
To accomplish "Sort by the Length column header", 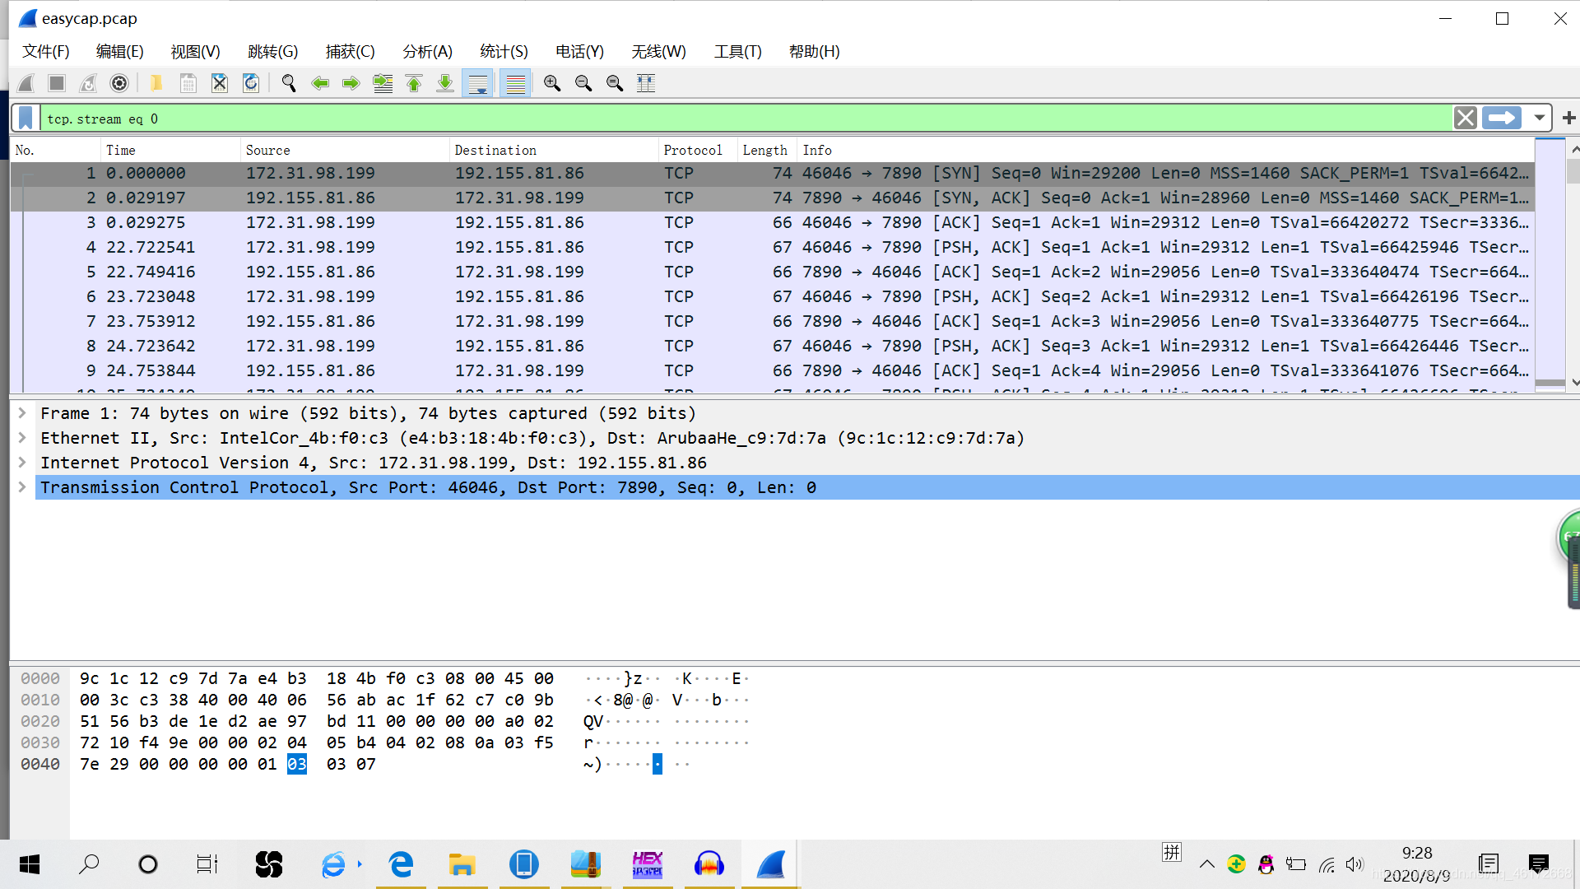I will (x=767, y=150).
